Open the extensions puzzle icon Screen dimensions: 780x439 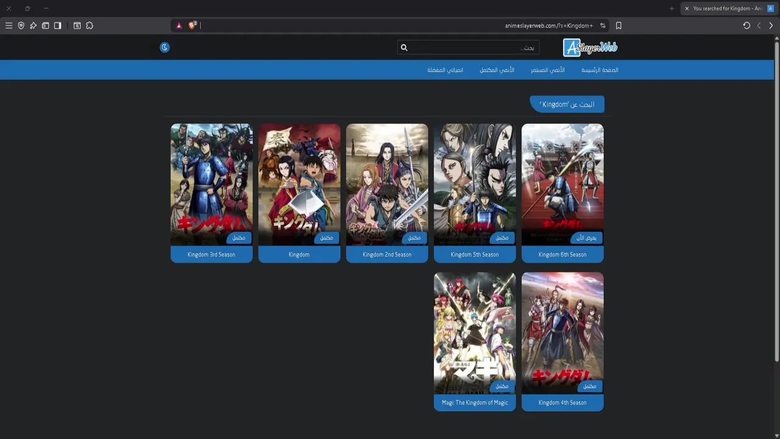point(90,26)
